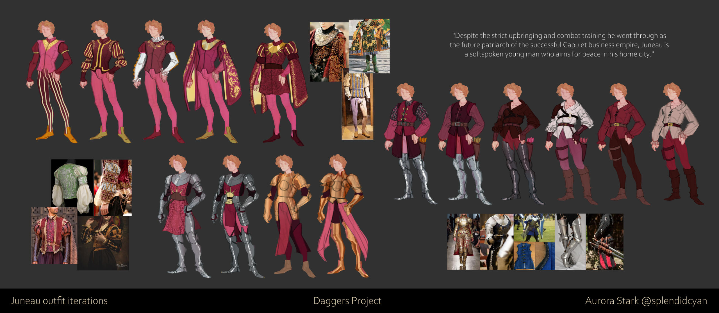Click the blue gambeson vest reference photo
Image resolution: width=719 pixels, height=313 pixels.
525,256
